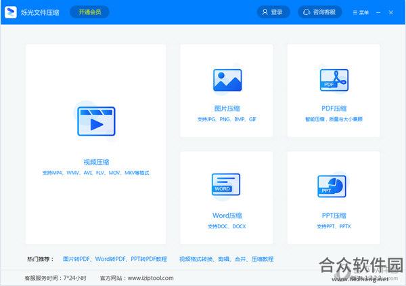
Task: Click the PPT compression pie-chart icon
Action: [x=332, y=186]
